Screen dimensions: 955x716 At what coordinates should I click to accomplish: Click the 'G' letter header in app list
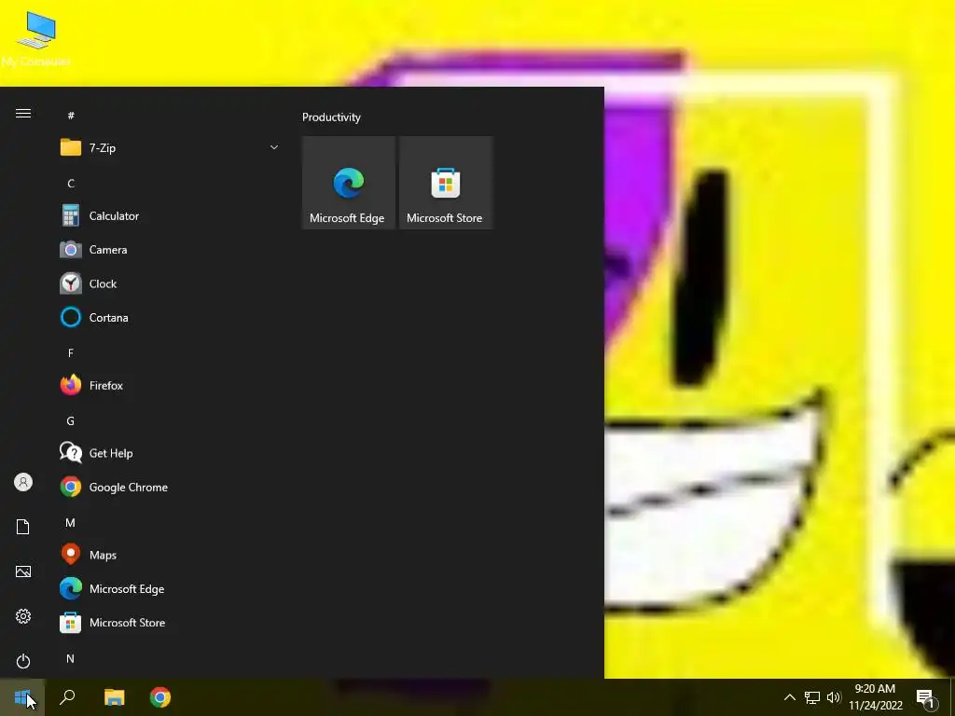coord(71,420)
